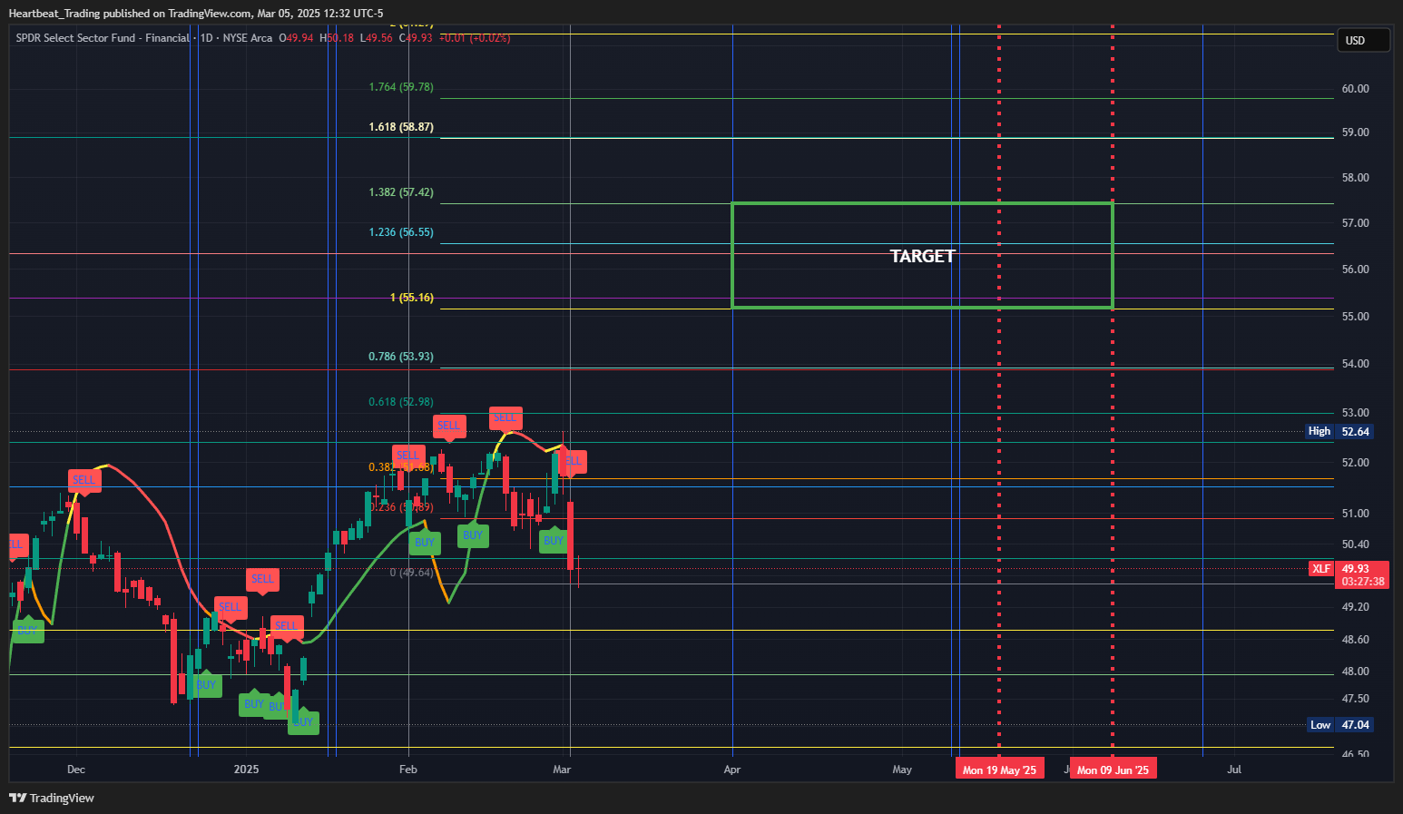Click the TradingView logo at bottom left

tap(52, 798)
